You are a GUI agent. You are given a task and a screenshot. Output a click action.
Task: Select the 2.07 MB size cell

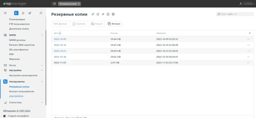pyautogui.click(x=115, y=63)
